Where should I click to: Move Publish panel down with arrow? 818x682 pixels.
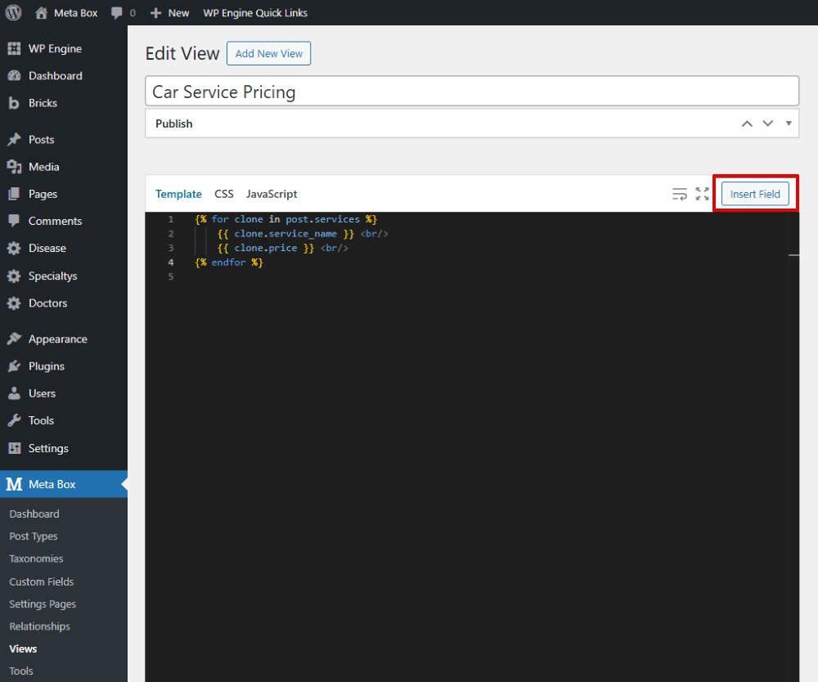pos(767,123)
